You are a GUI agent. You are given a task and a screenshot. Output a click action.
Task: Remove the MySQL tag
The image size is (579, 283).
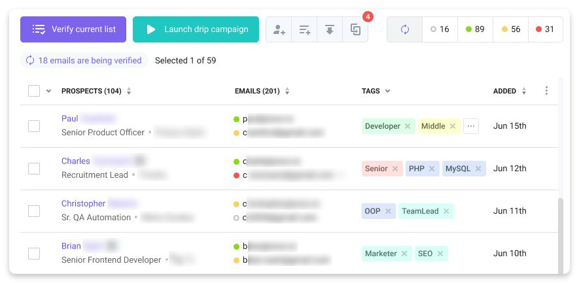[x=478, y=169]
